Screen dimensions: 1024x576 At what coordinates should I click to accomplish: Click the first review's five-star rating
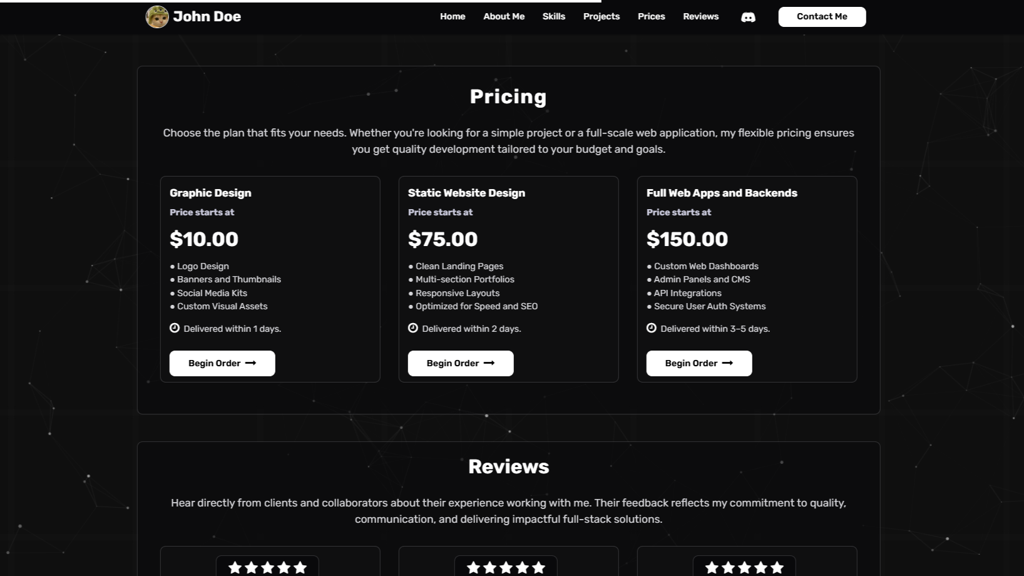267,567
